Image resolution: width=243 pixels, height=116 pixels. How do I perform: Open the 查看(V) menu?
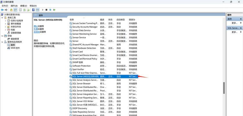[24, 6]
